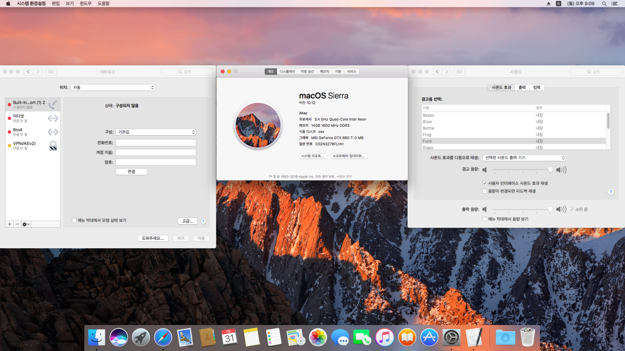Go back in Sound window toolbar

[x=437, y=72]
